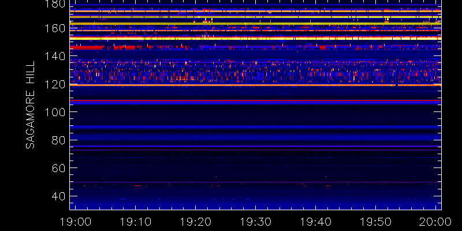This screenshot has width=462, height=231.
Task: Click the 19:20 time axis label
Action: [x=195, y=222]
